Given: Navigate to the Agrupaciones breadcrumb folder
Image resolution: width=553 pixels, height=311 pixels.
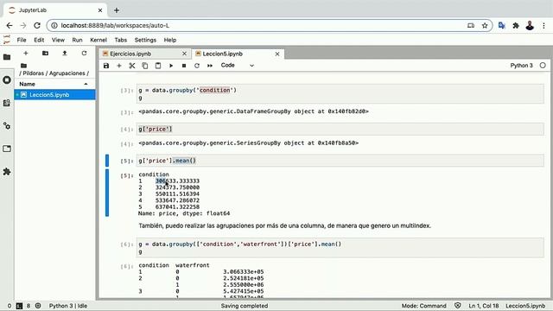Looking at the screenshot, I should point(67,73).
